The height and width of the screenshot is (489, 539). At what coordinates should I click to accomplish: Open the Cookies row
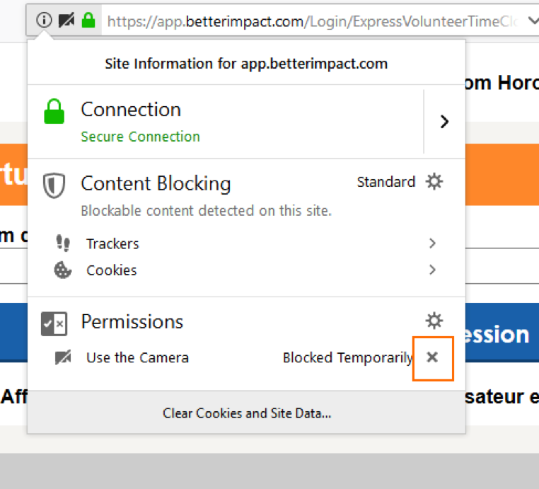[112, 270]
